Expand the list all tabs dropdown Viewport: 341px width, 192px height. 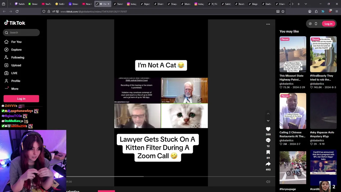306,4
